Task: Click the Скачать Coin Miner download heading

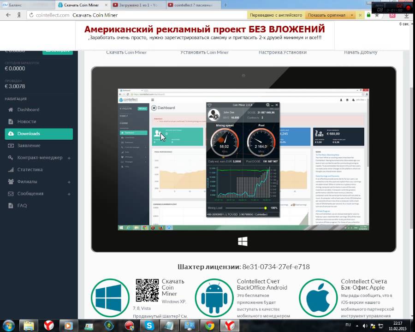Action: point(173,288)
